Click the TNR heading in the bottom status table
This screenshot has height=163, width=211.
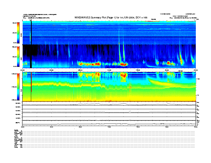(x=16, y=143)
